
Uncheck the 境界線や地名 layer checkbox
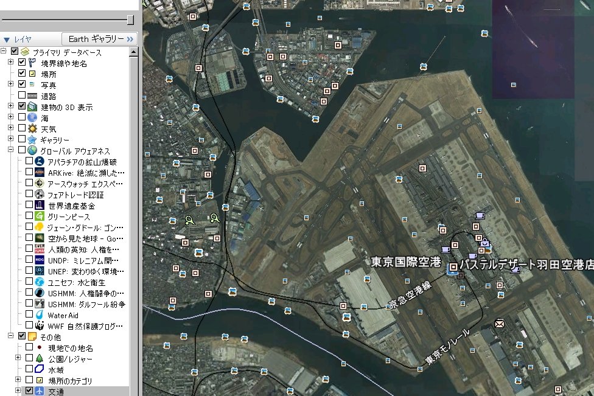click(22, 63)
